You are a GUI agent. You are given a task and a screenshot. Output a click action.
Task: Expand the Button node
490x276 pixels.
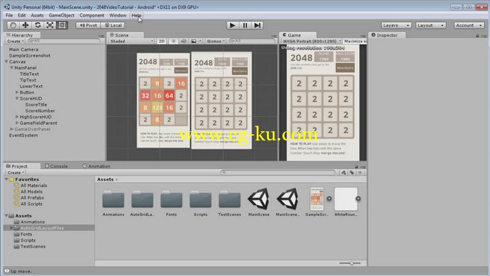click(17, 93)
